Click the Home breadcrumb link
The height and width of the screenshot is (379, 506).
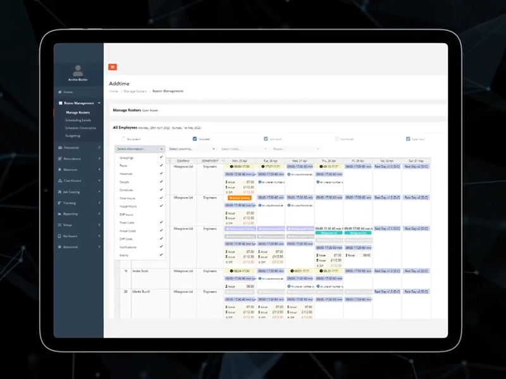click(114, 91)
